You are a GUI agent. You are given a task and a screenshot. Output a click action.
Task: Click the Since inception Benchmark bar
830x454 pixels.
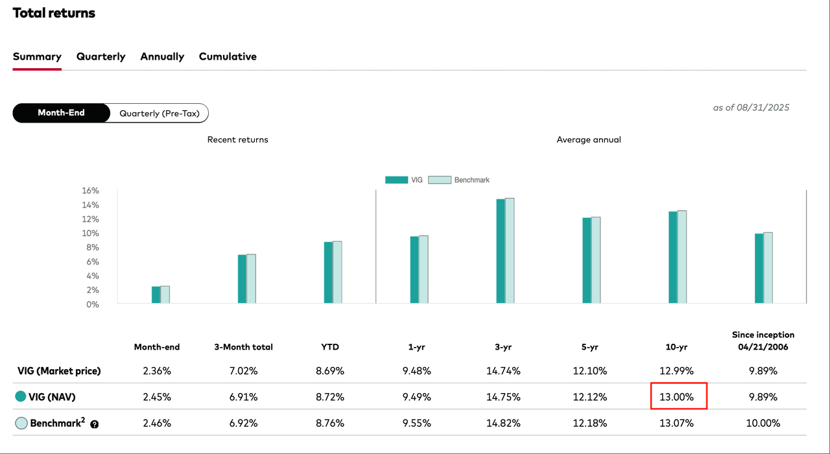(768, 268)
